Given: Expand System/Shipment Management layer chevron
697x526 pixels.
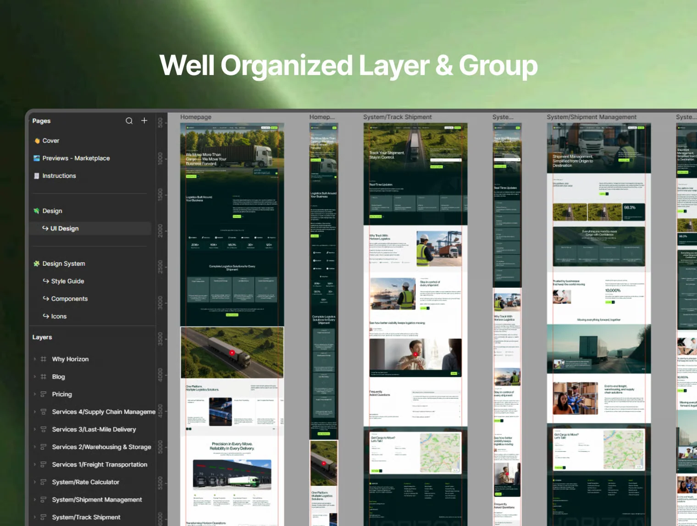Looking at the screenshot, I should coord(35,499).
